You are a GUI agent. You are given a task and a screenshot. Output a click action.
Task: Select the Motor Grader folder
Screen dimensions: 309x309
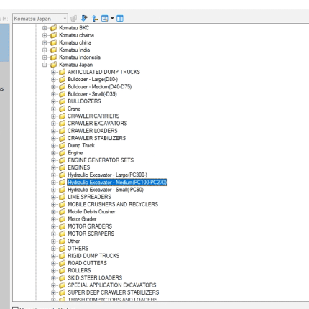[82, 219]
